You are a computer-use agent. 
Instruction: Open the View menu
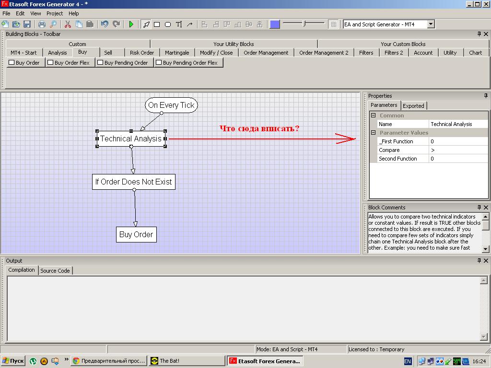pos(35,13)
